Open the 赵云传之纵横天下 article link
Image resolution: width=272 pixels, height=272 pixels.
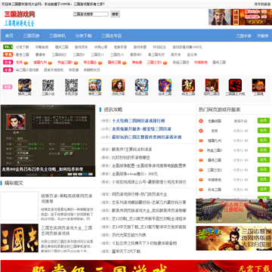pos(144,243)
